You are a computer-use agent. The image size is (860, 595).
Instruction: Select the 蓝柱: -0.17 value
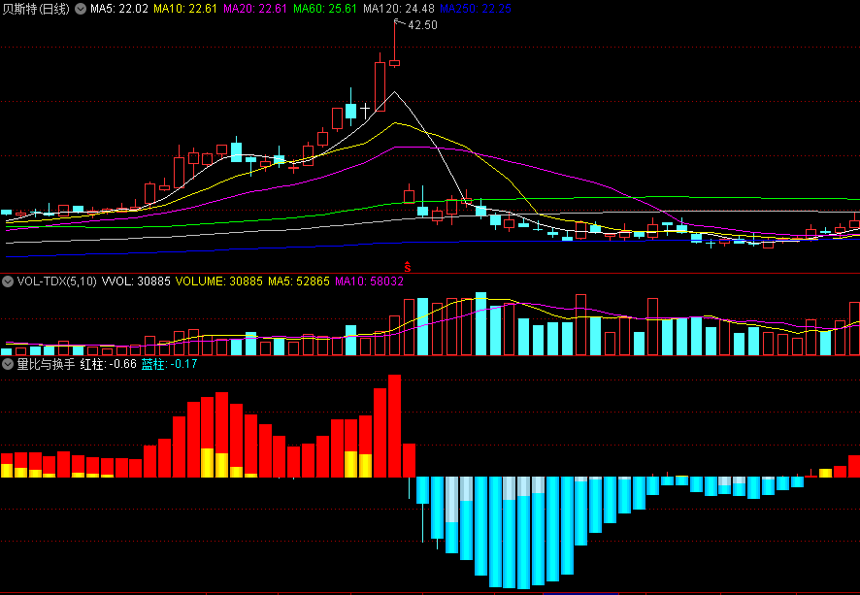click(x=169, y=364)
